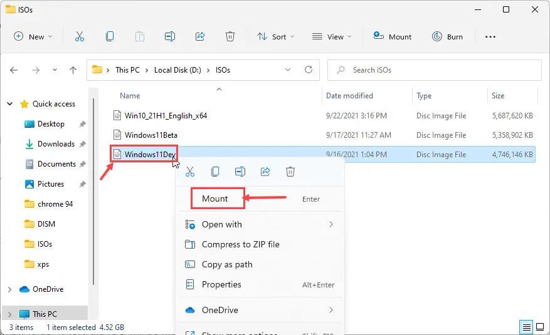
Task: Choose Compress to ZIP file
Action: tap(260, 244)
